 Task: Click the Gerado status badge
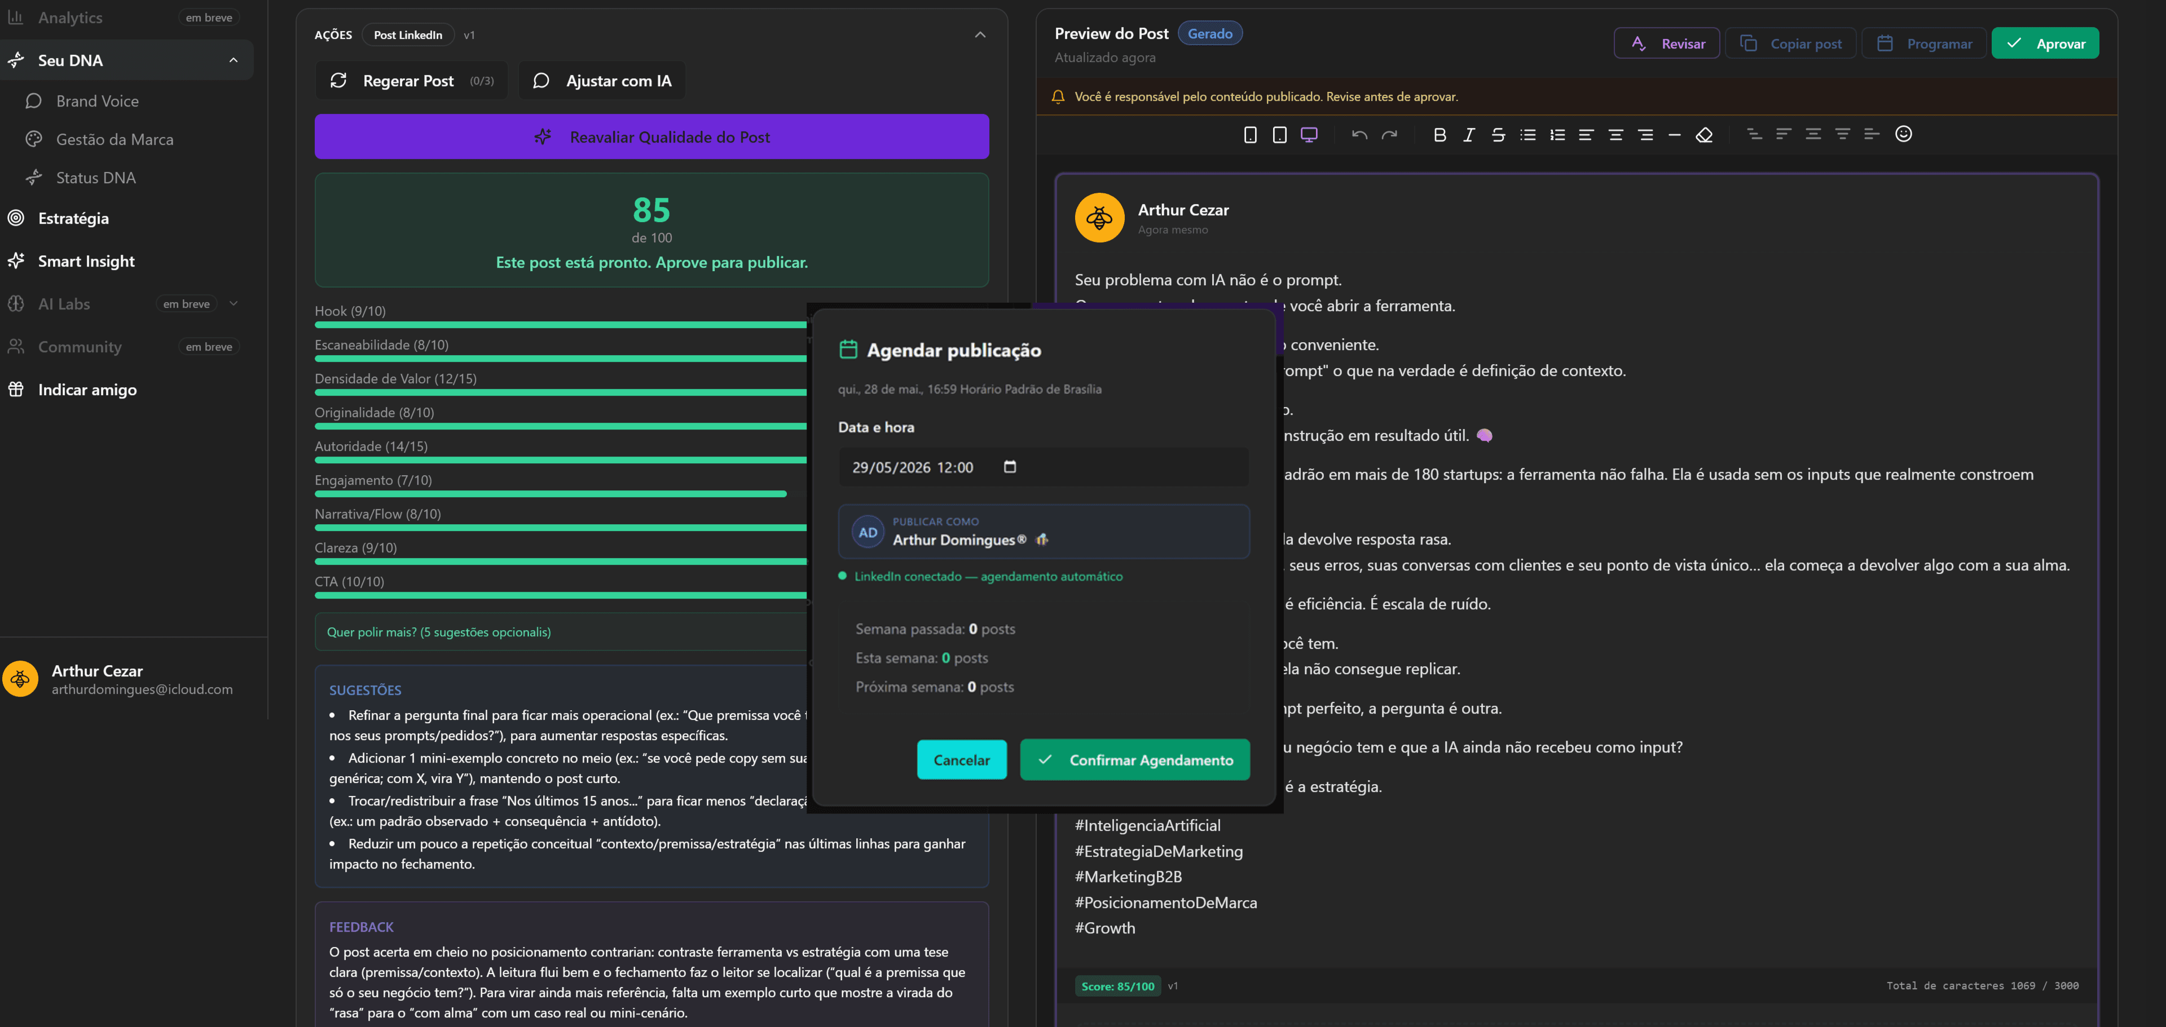tap(1210, 34)
